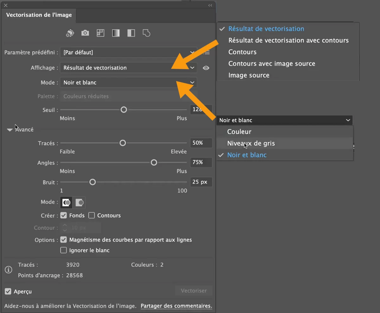Select the Vectorisation de l'image tab

pyautogui.click(x=39, y=15)
